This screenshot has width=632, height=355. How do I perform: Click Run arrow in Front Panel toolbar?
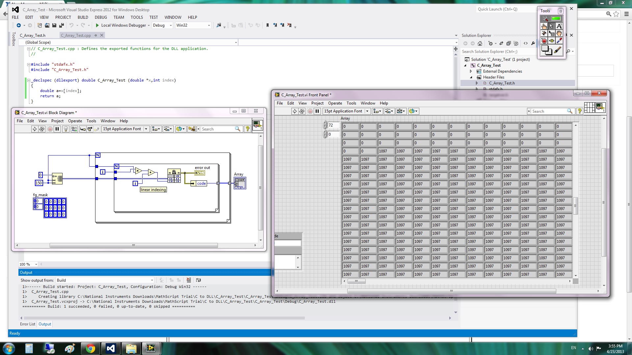pyautogui.click(x=295, y=111)
